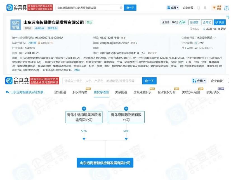Viewport: 231px width, 180px height.
Task: Show more emails via 更多 3
Action: pyautogui.click(x=134, y=43)
